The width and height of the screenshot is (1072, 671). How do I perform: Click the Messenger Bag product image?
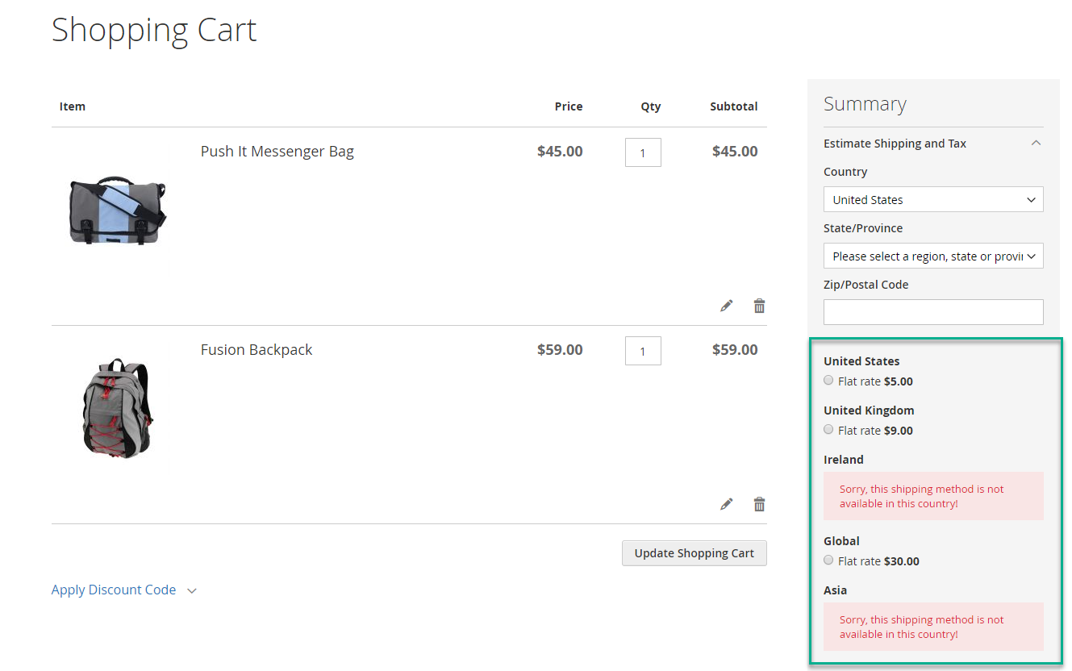[118, 213]
